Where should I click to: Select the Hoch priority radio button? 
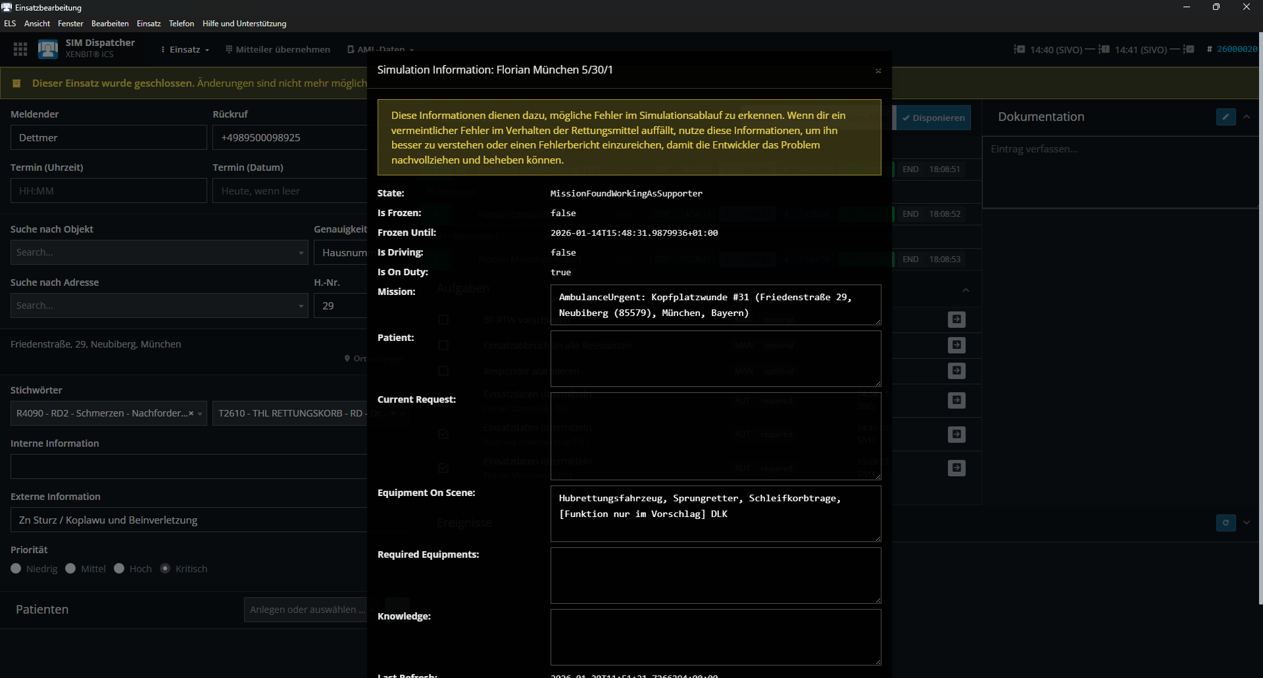pyautogui.click(x=119, y=569)
